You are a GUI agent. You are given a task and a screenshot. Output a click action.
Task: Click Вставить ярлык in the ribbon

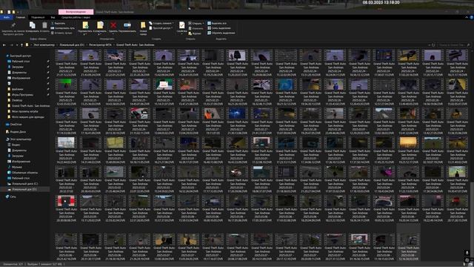pyautogui.click(x=61, y=33)
